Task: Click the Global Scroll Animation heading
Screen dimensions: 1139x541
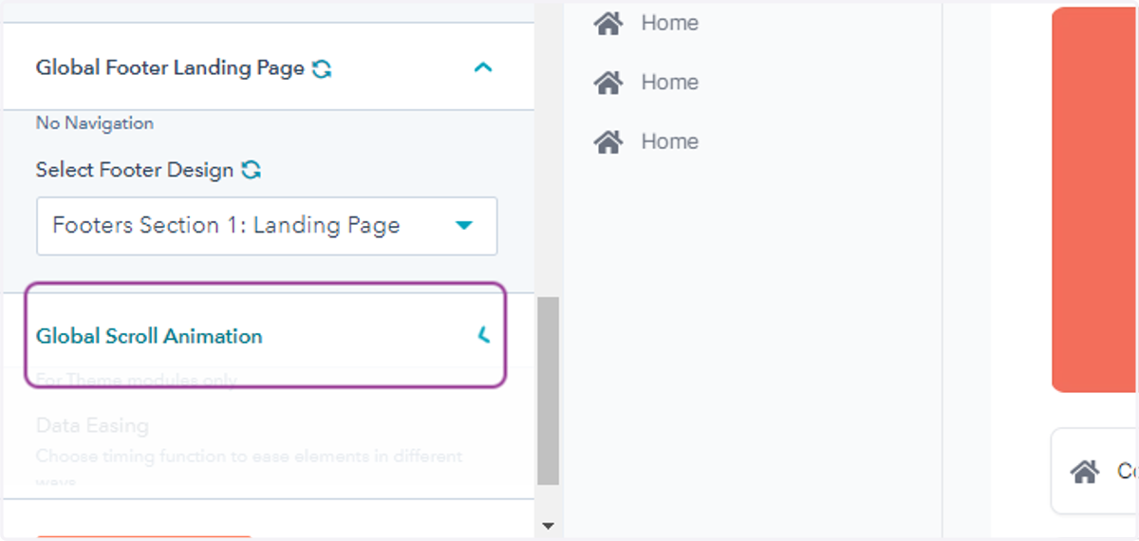Action: (149, 336)
